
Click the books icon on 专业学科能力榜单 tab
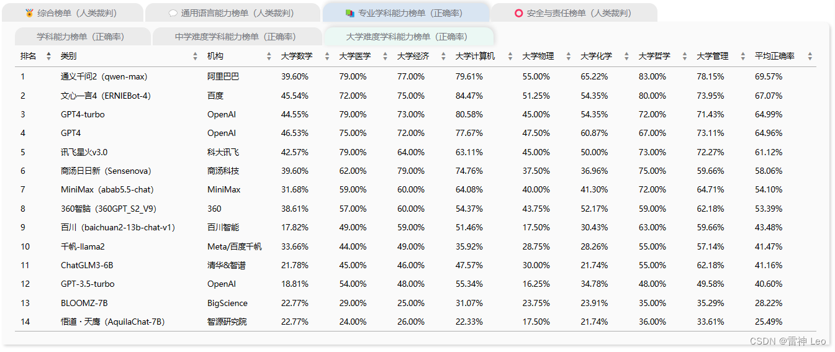point(350,13)
